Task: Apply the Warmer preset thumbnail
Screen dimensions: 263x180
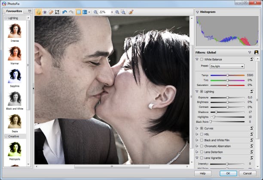Action: click(x=15, y=53)
